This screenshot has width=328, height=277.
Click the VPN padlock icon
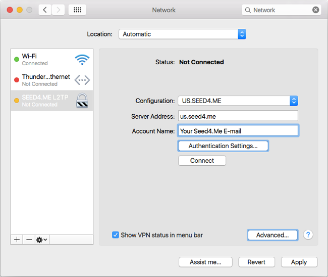click(x=82, y=101)
